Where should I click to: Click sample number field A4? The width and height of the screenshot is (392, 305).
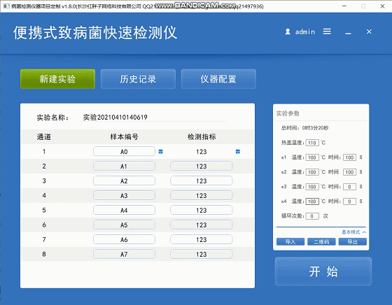click(x=124, y=210)
